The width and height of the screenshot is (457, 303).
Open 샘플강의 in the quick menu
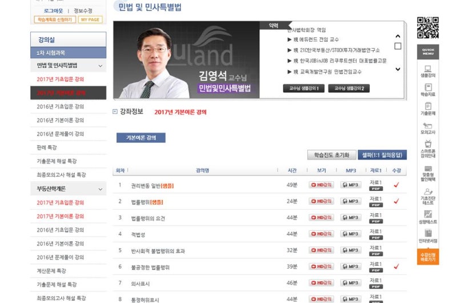[428, 71]
